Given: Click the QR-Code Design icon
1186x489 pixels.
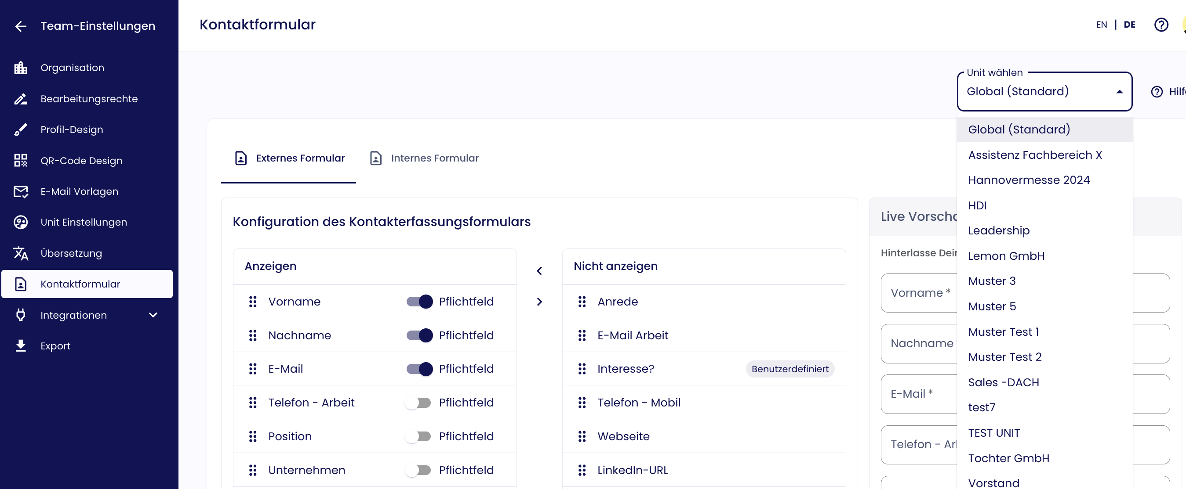Looking at the screenshot, I should 21,160.
